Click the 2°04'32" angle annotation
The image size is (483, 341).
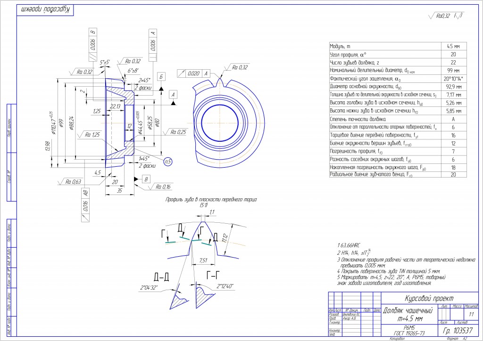tap(149, 288)
